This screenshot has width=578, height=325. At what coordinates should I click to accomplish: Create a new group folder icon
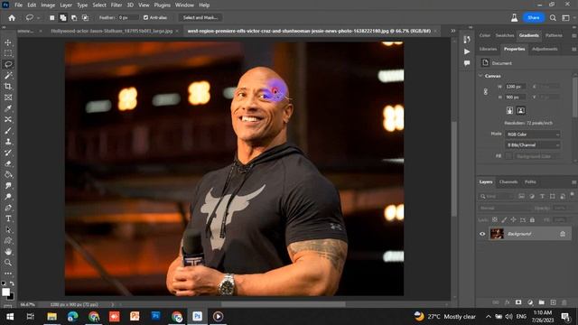[541, 302]
